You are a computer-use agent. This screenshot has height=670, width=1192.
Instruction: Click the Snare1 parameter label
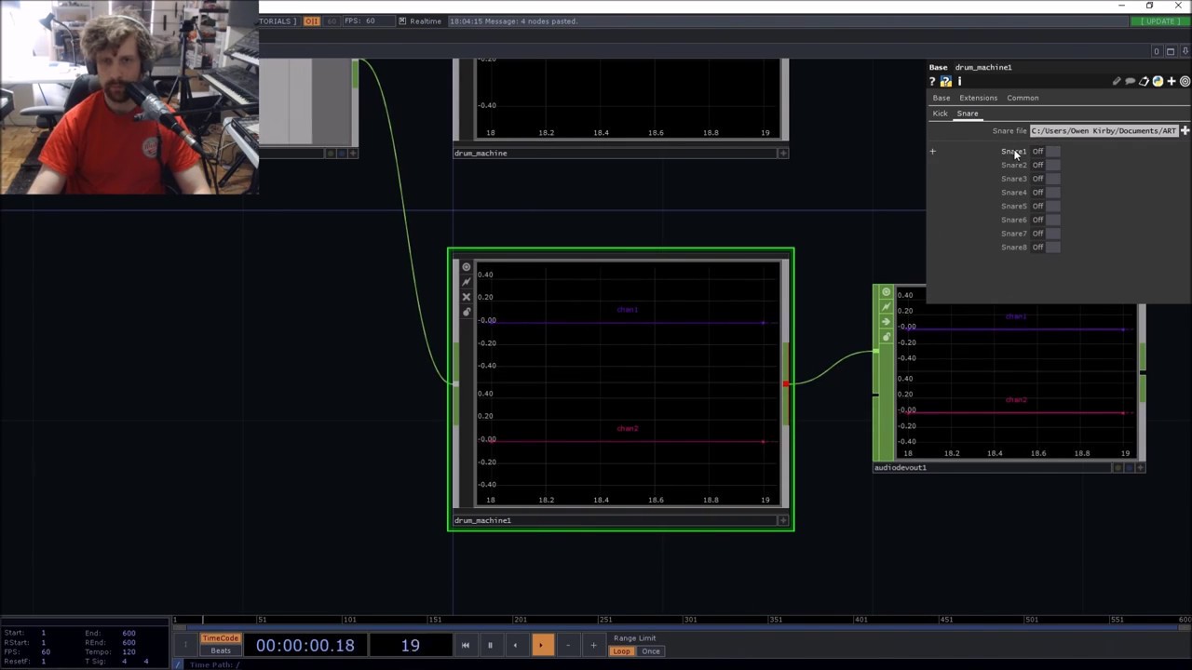[1014, 152]
